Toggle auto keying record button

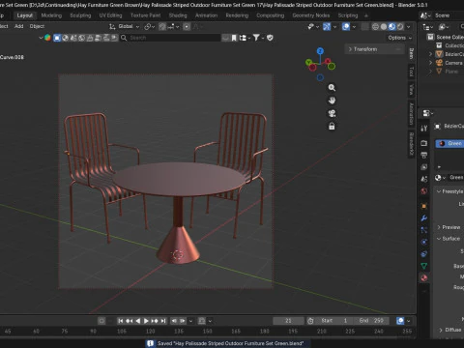point(101,321)
